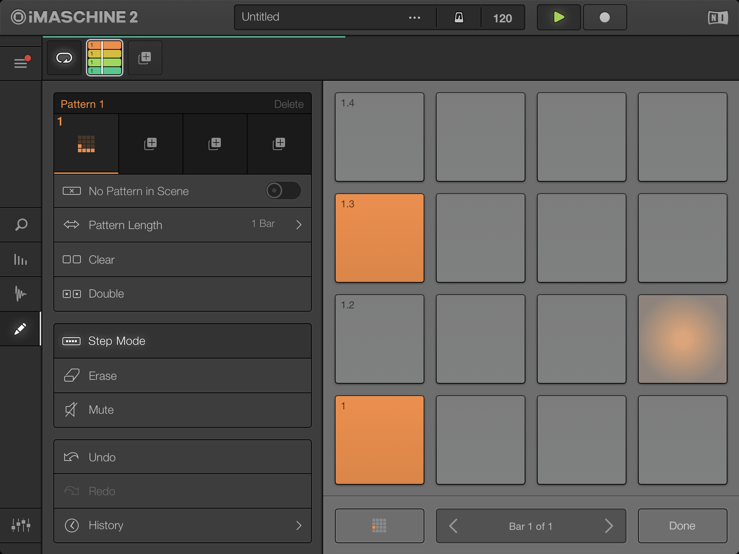Change the tempo value 120
The height and width of the screenshot is (554, 739).
tap(503, 18)
